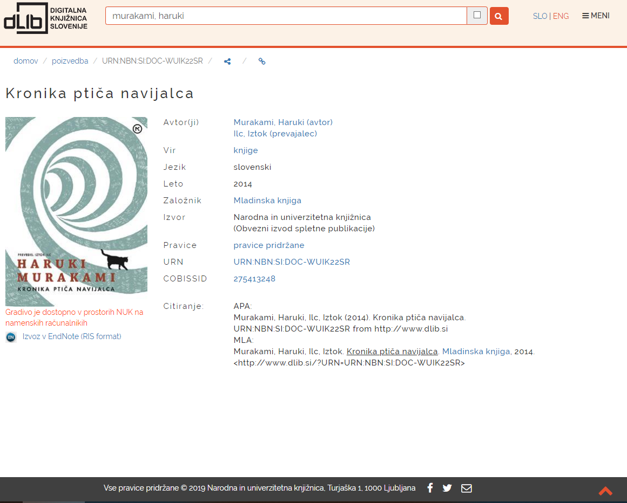Click the APA citation label
This screenshot has height=503, width=627.
pos(242,306)
